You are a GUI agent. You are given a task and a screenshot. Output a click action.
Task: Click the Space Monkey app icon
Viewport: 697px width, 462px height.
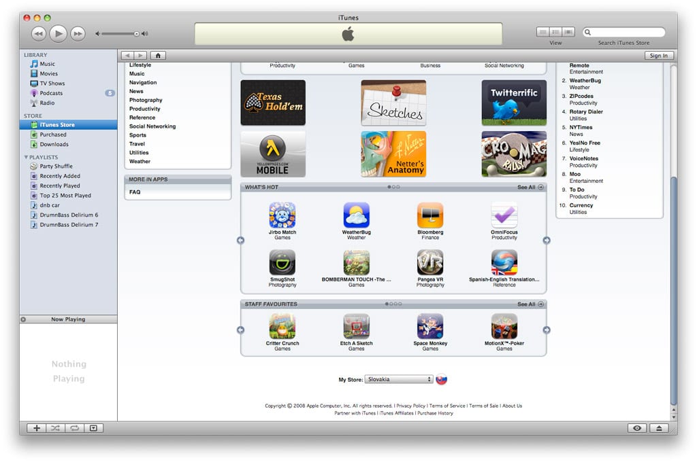[430, 326]
